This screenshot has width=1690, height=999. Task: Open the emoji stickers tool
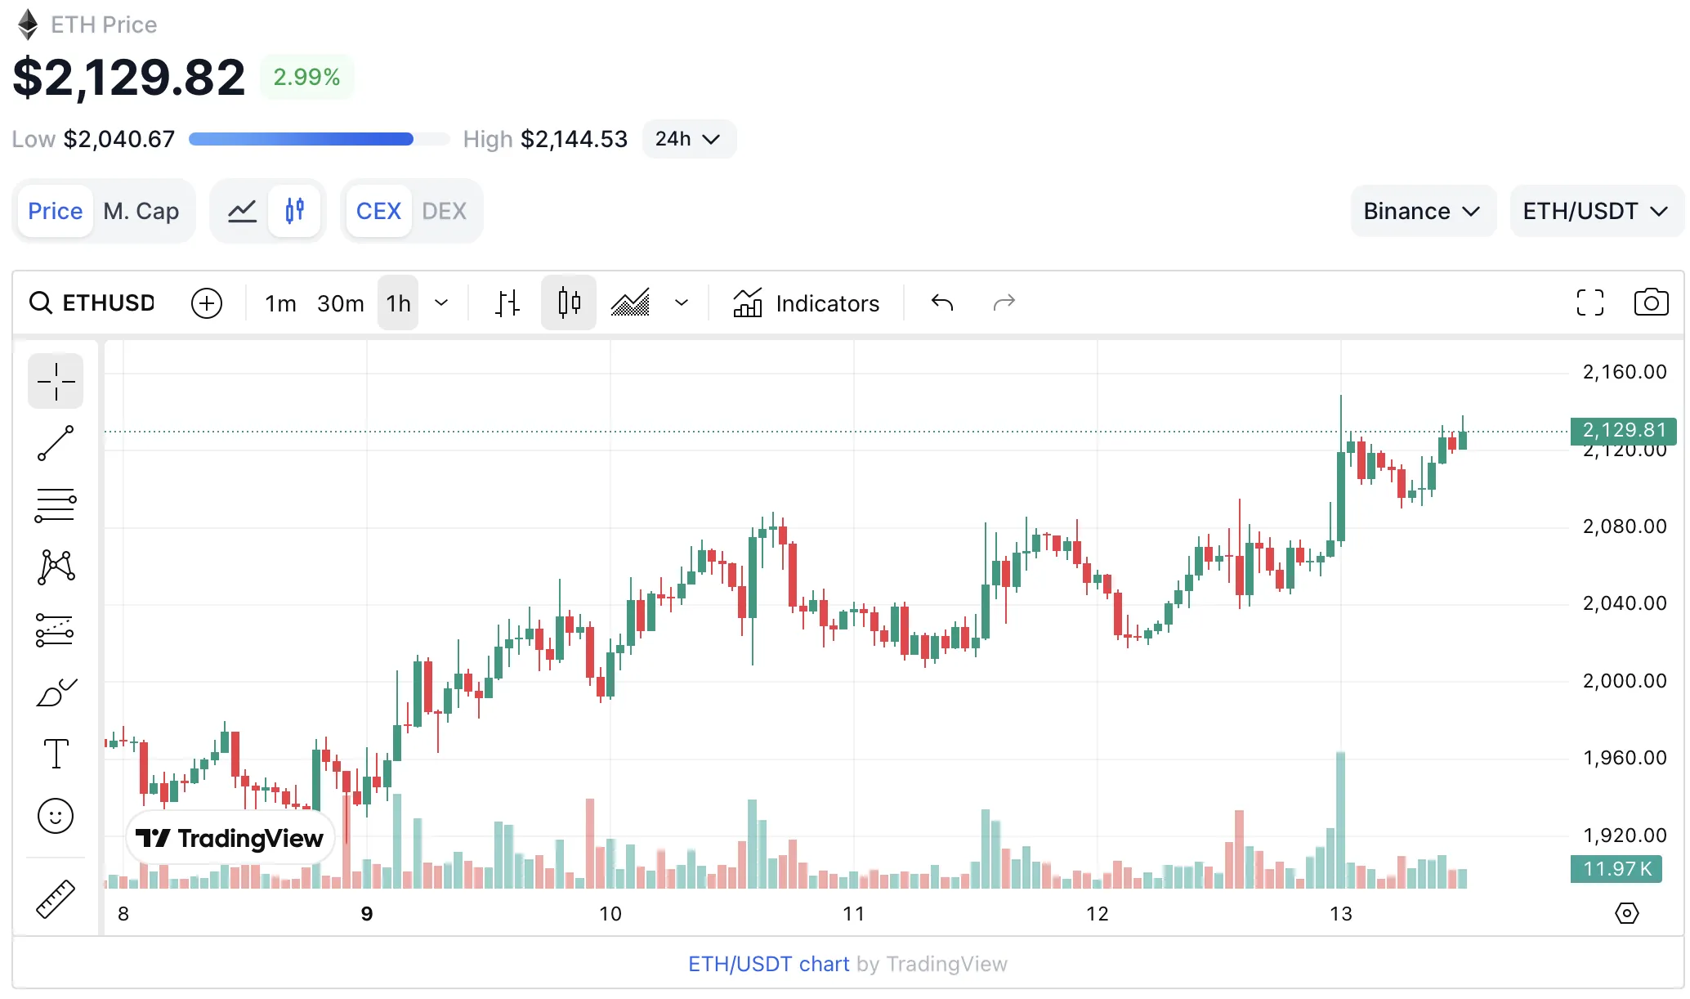pos(55,815)
